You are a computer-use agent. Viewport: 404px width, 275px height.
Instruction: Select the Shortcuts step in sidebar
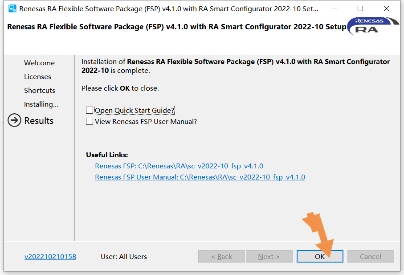click(x=40, y=91)
